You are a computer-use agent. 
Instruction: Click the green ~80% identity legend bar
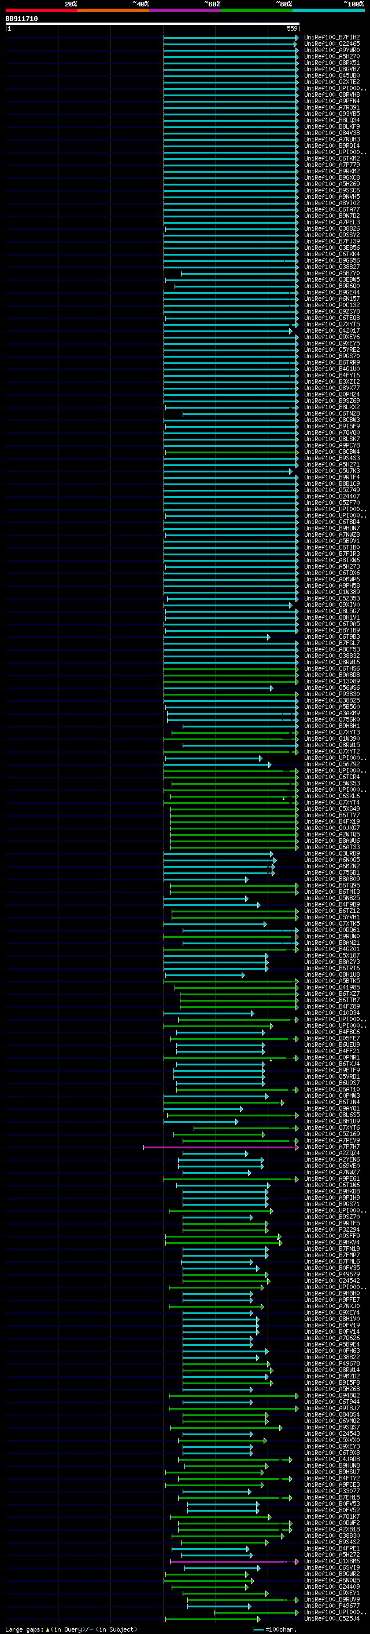257,10
